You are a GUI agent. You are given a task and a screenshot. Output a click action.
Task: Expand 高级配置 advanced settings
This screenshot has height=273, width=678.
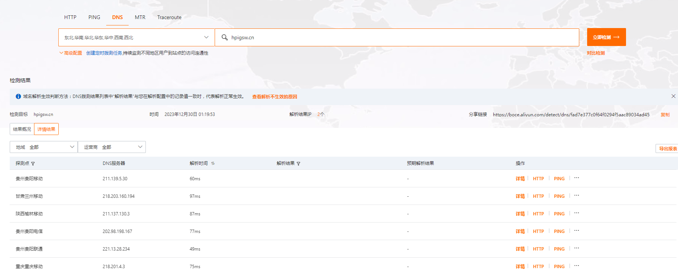[x=71, y=53]
